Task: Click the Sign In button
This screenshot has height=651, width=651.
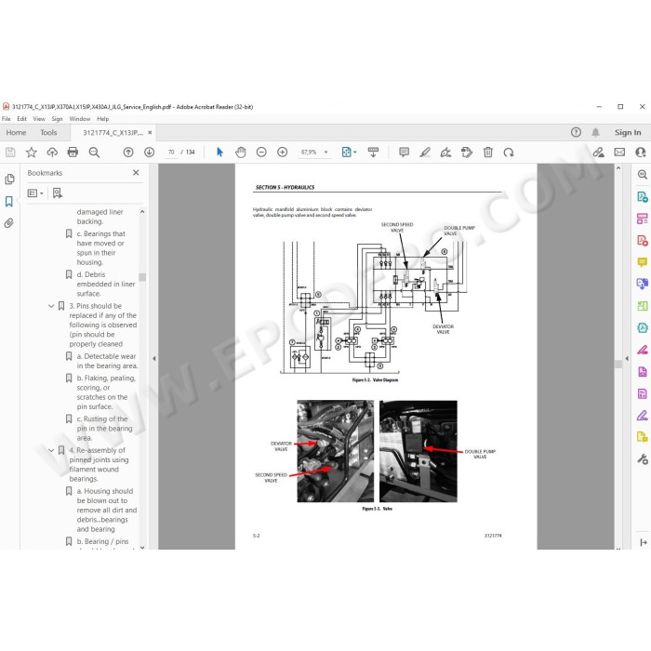Action: coord(628,132)
